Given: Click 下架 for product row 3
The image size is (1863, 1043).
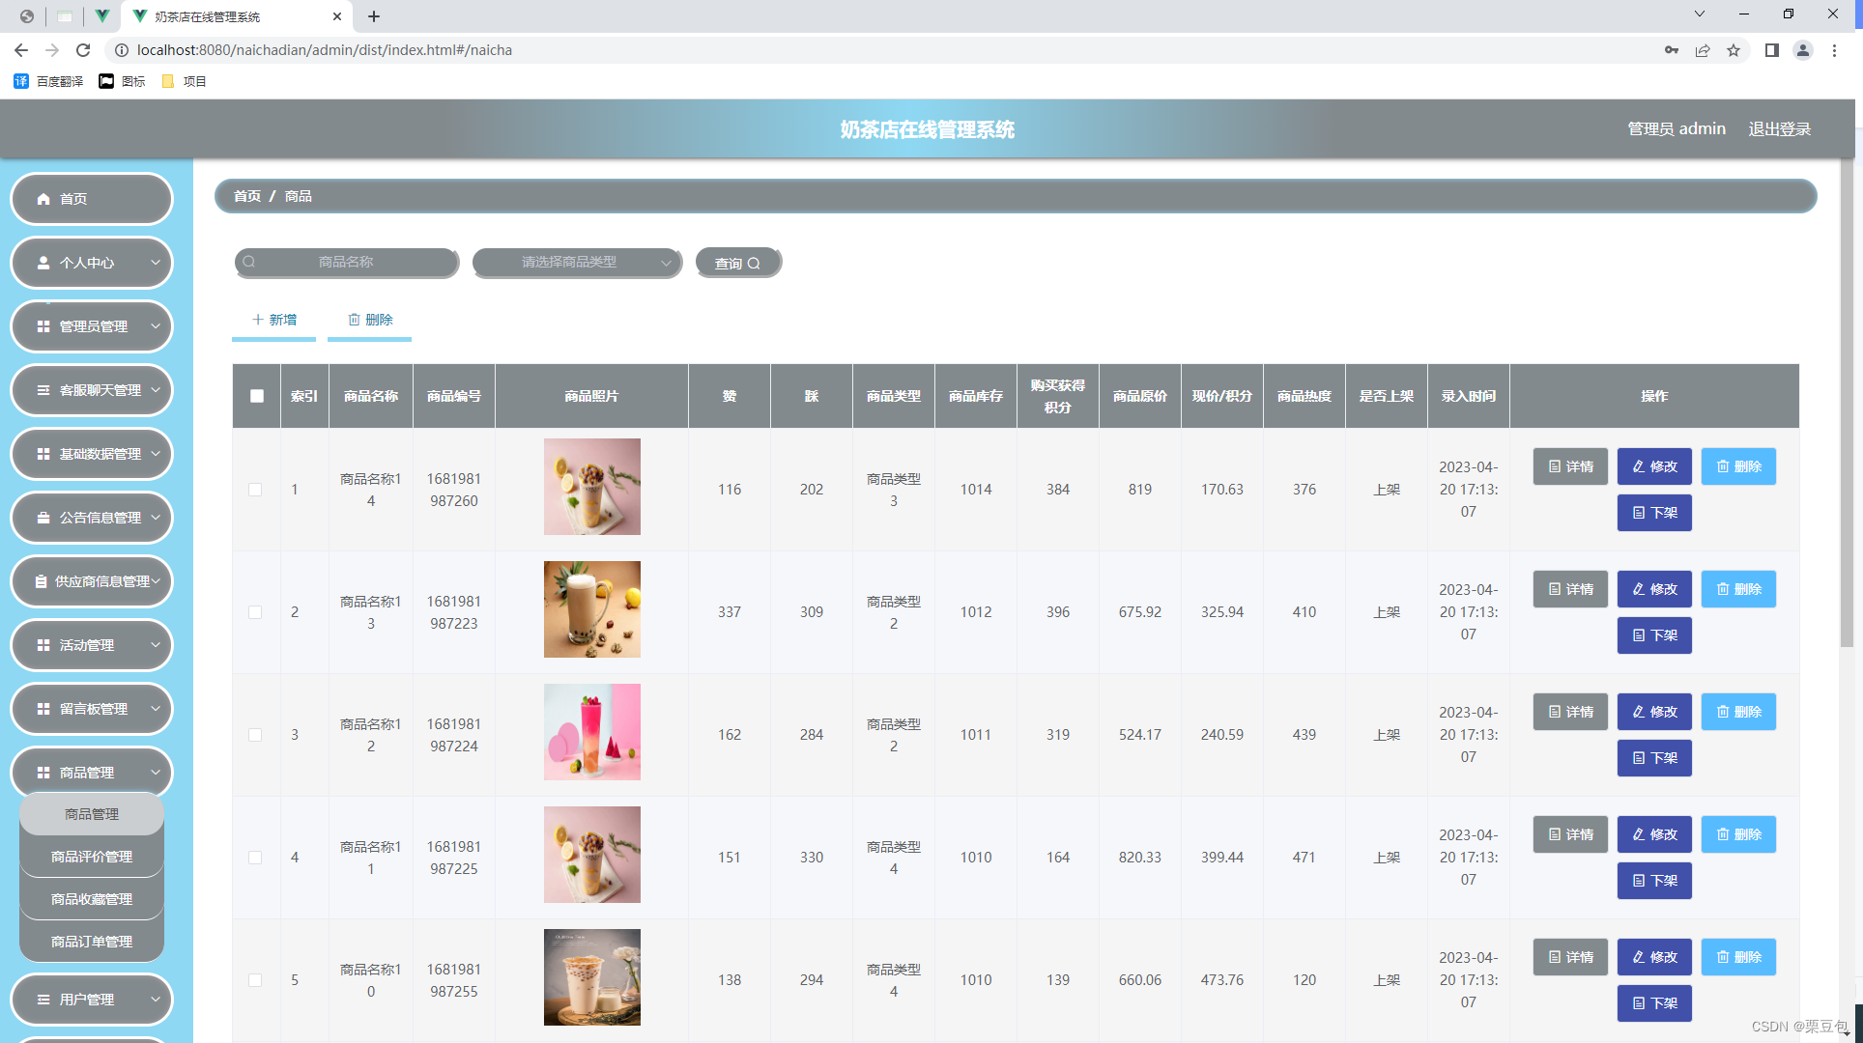Looking at the screenshot, I should click(1654, 758).
